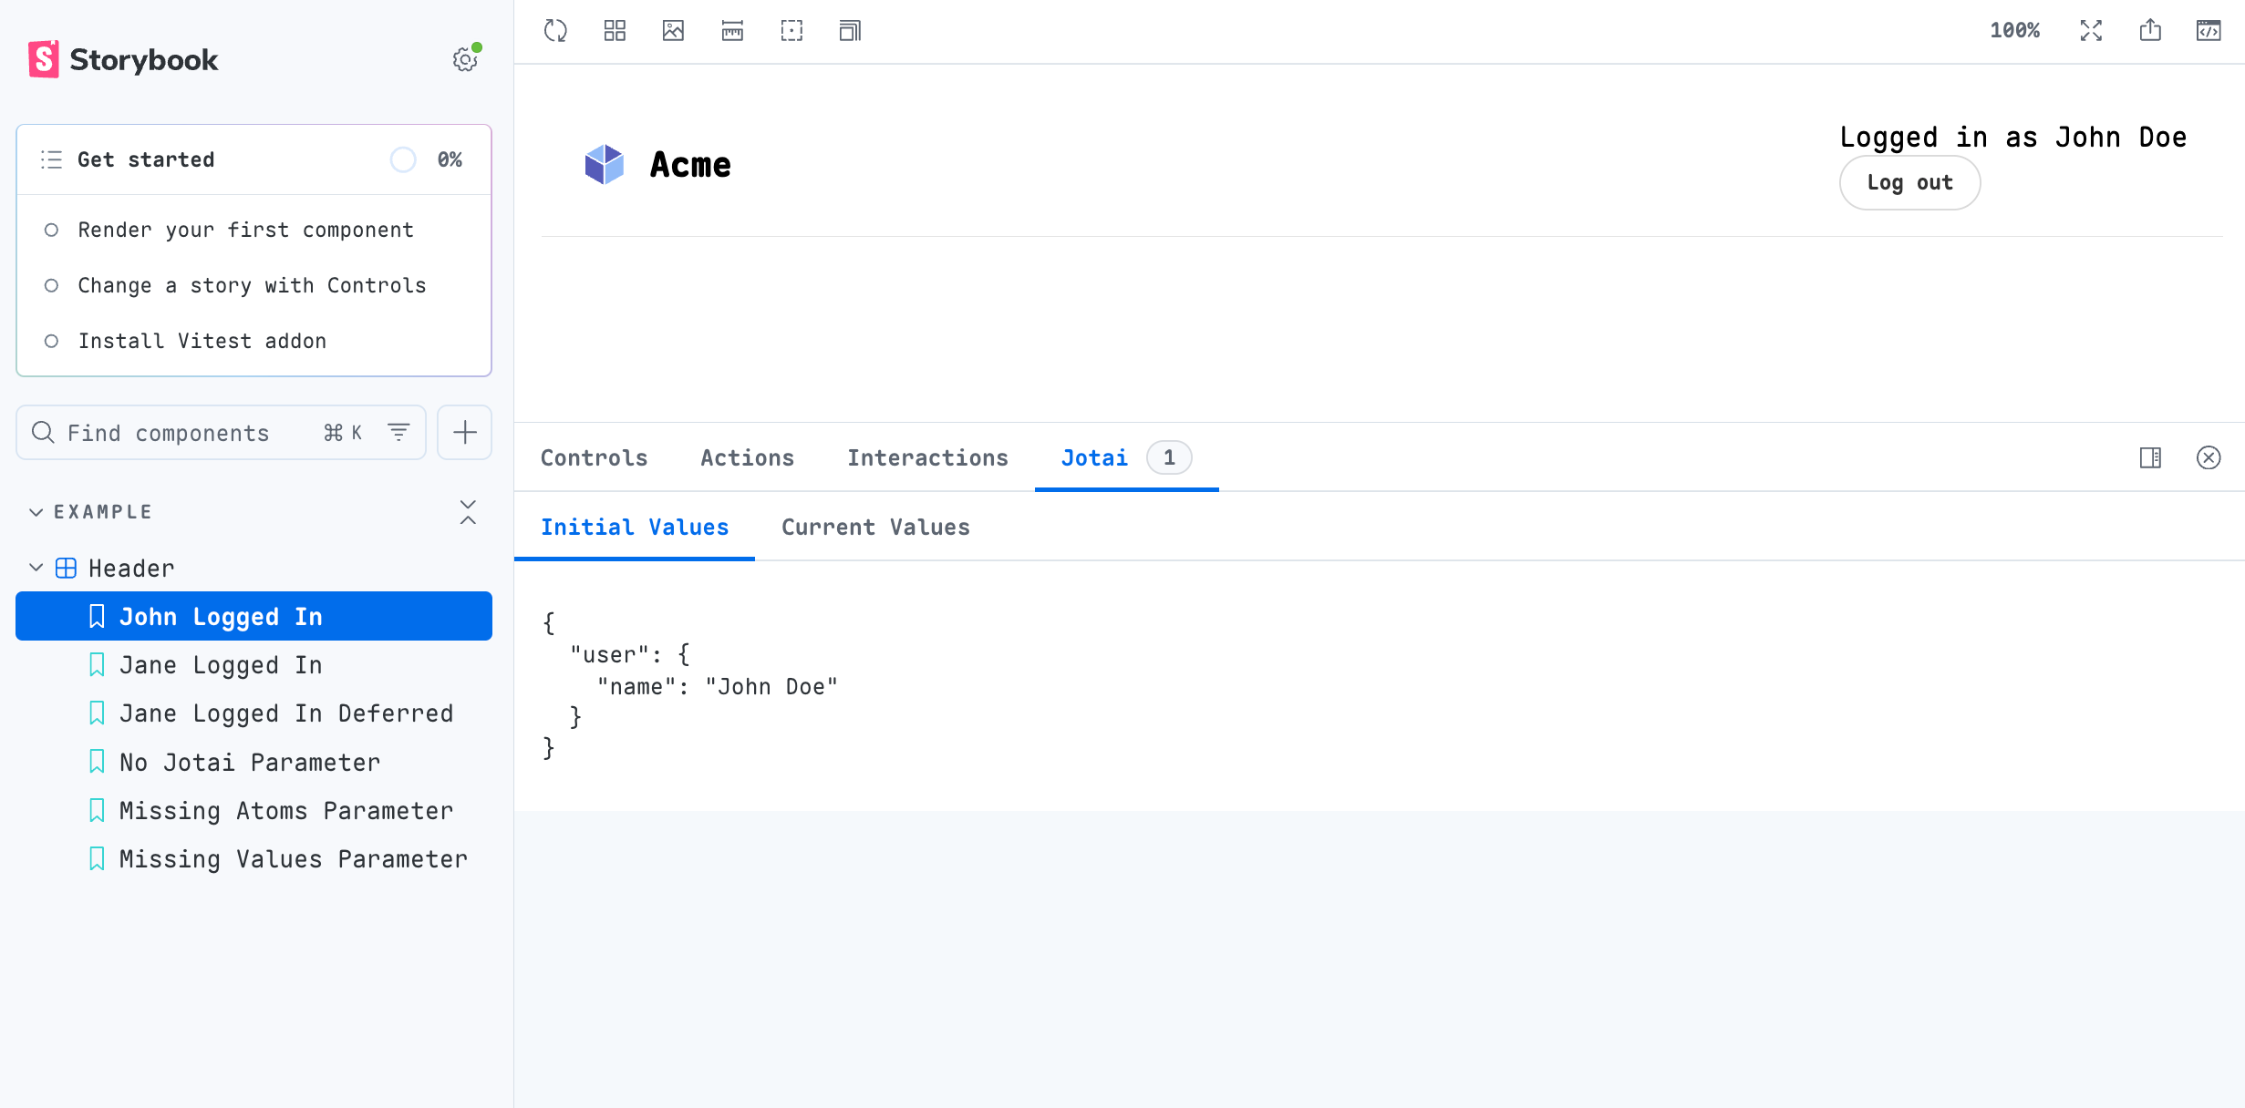The height and width of the screenshot is (1108, 2245).
Task: Toggle the outlines dashed-box icon
Action: click(x=791, y=31)
